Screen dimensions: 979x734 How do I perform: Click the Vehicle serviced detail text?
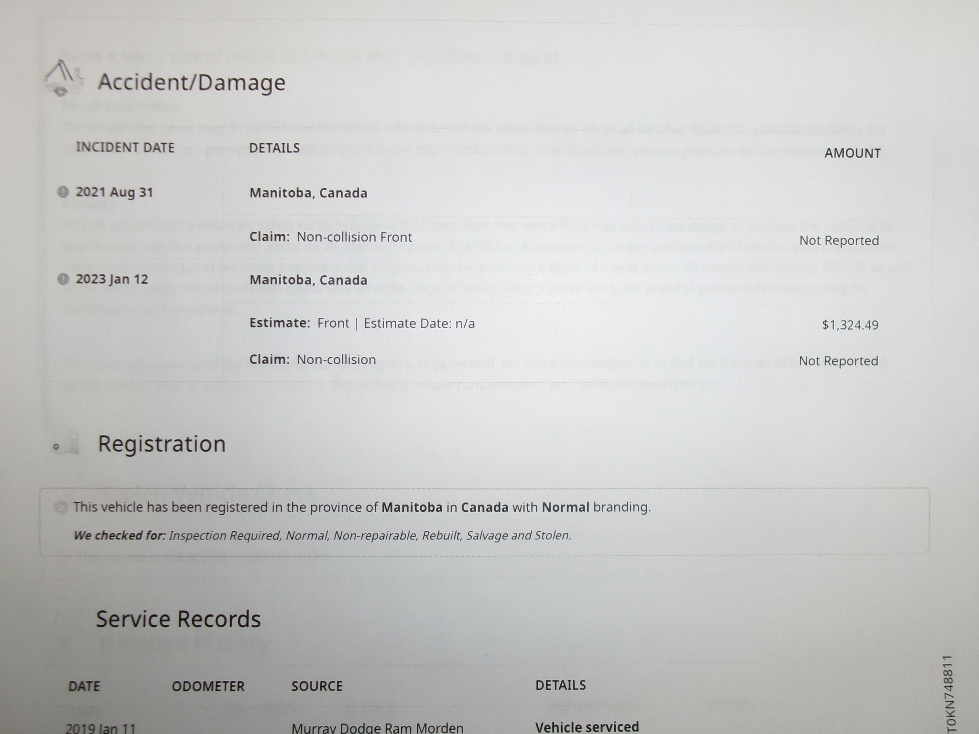(587, 727)
